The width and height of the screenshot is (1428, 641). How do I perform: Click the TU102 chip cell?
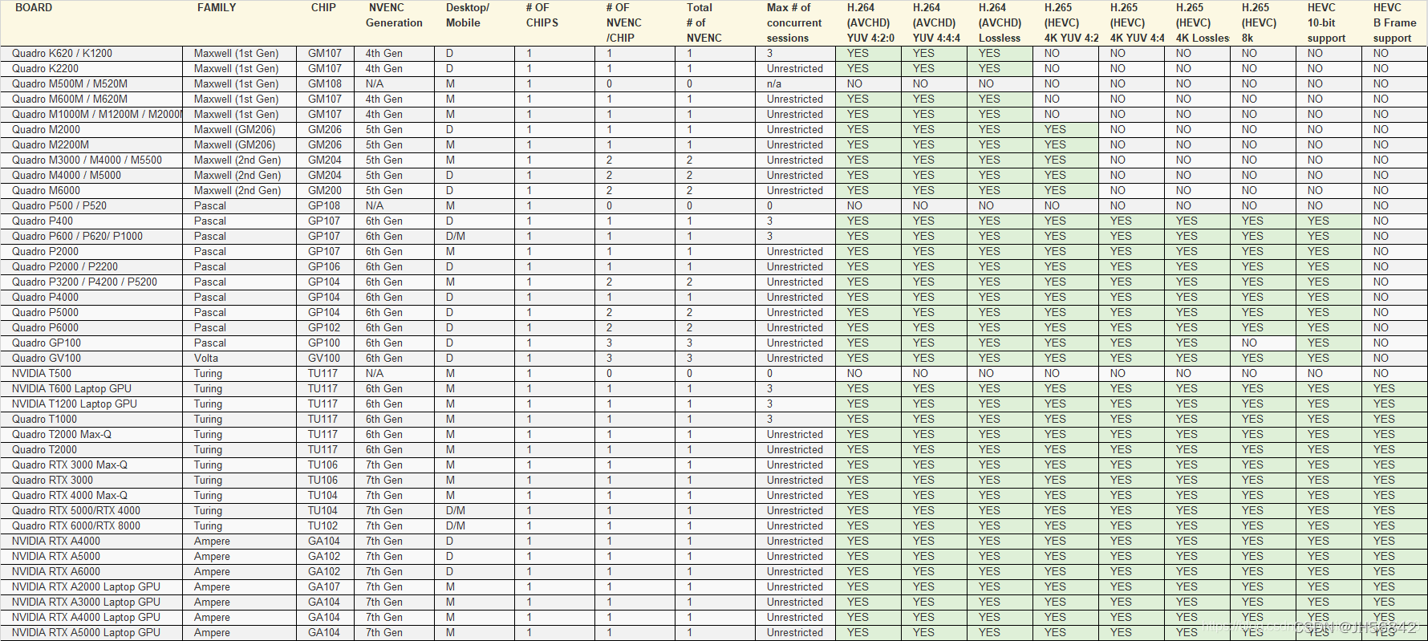click(323, 526)
